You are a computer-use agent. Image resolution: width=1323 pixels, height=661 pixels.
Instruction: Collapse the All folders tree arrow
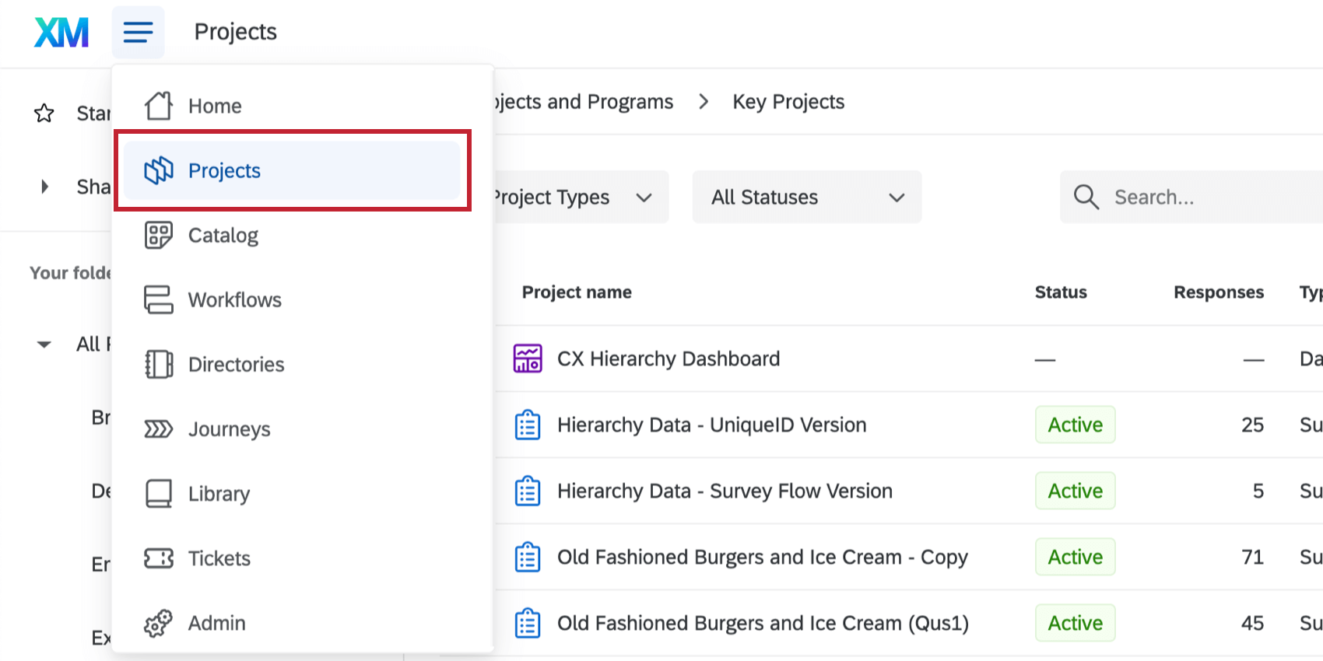(44, 344)
